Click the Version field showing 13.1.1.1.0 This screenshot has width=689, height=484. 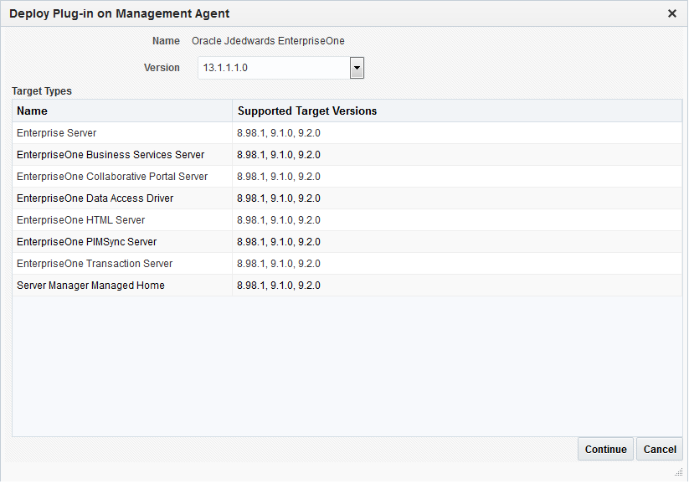pos(274,68)
